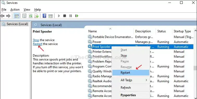Click the gear icon beside Printer Extensions
Screen dimensions: 197x99
(x=90, y=51)
